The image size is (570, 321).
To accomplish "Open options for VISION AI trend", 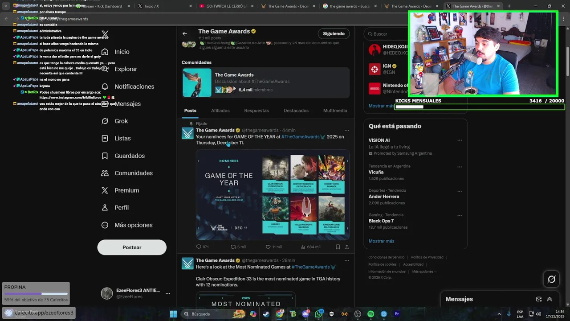I will click(x=460, y=140).
